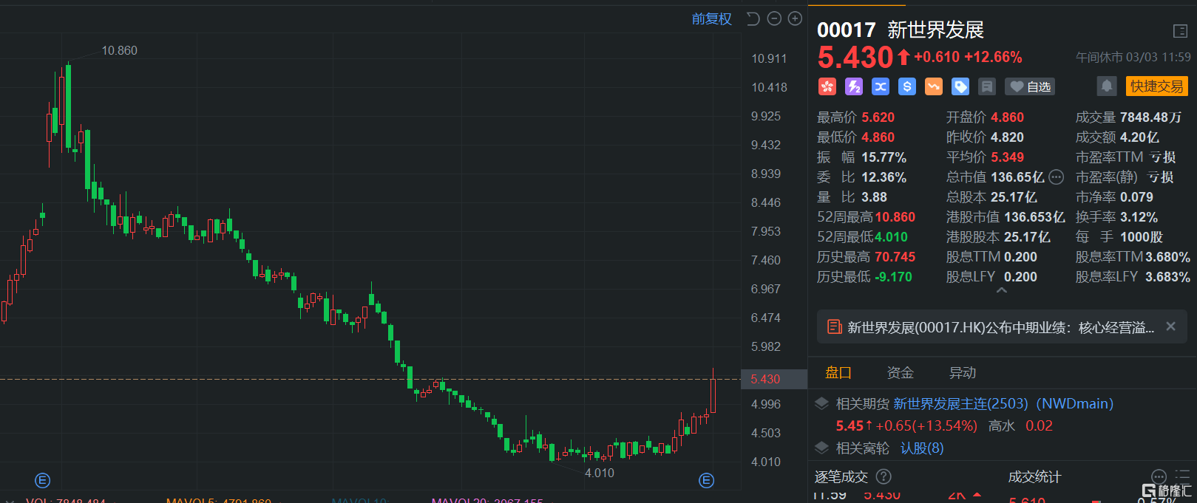Image resolution: width=1197 pixels, height=503 pixels.
Task: Click the purple lightning bolt icon
Action: coord(854,87)
